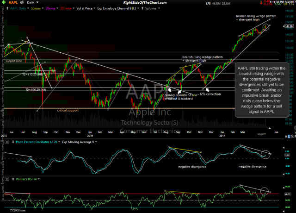Click the pointer arrow beside 147.06
296x213 pixels.
click(x=284, y=26)
